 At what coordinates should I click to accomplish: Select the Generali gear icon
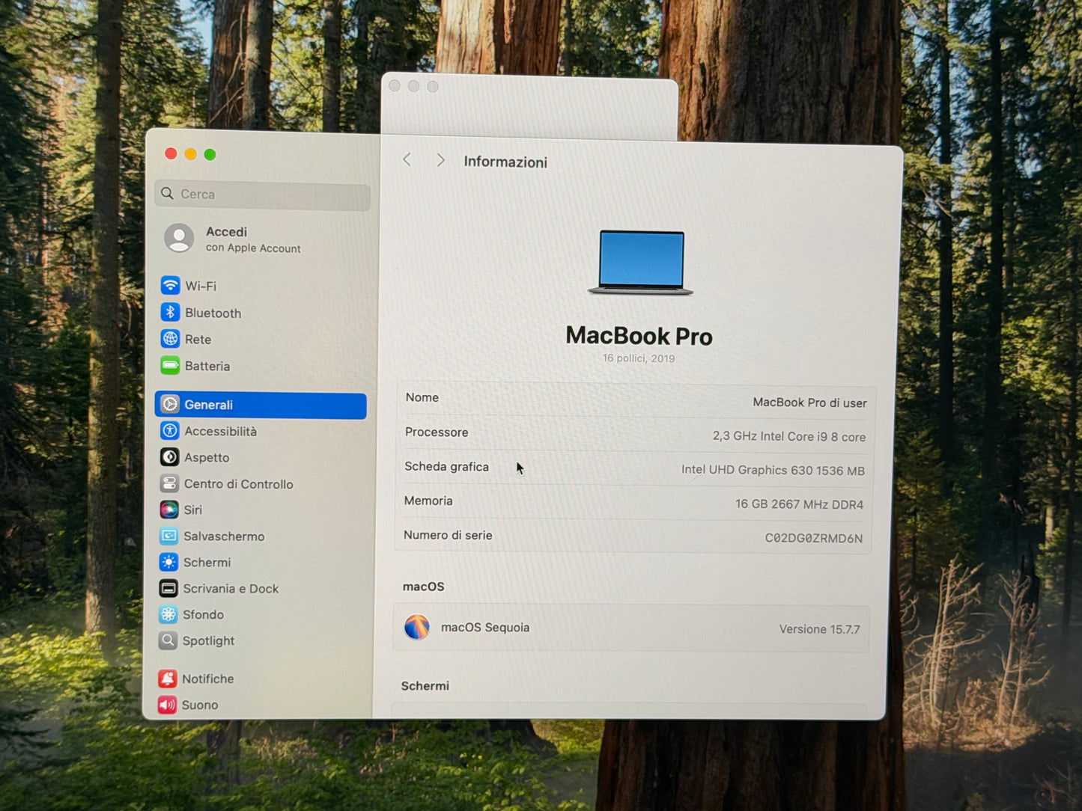click(170, 404)
